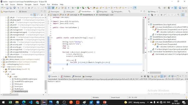
Task: Click the Windows Start button
Action: (x=3, y=102)
